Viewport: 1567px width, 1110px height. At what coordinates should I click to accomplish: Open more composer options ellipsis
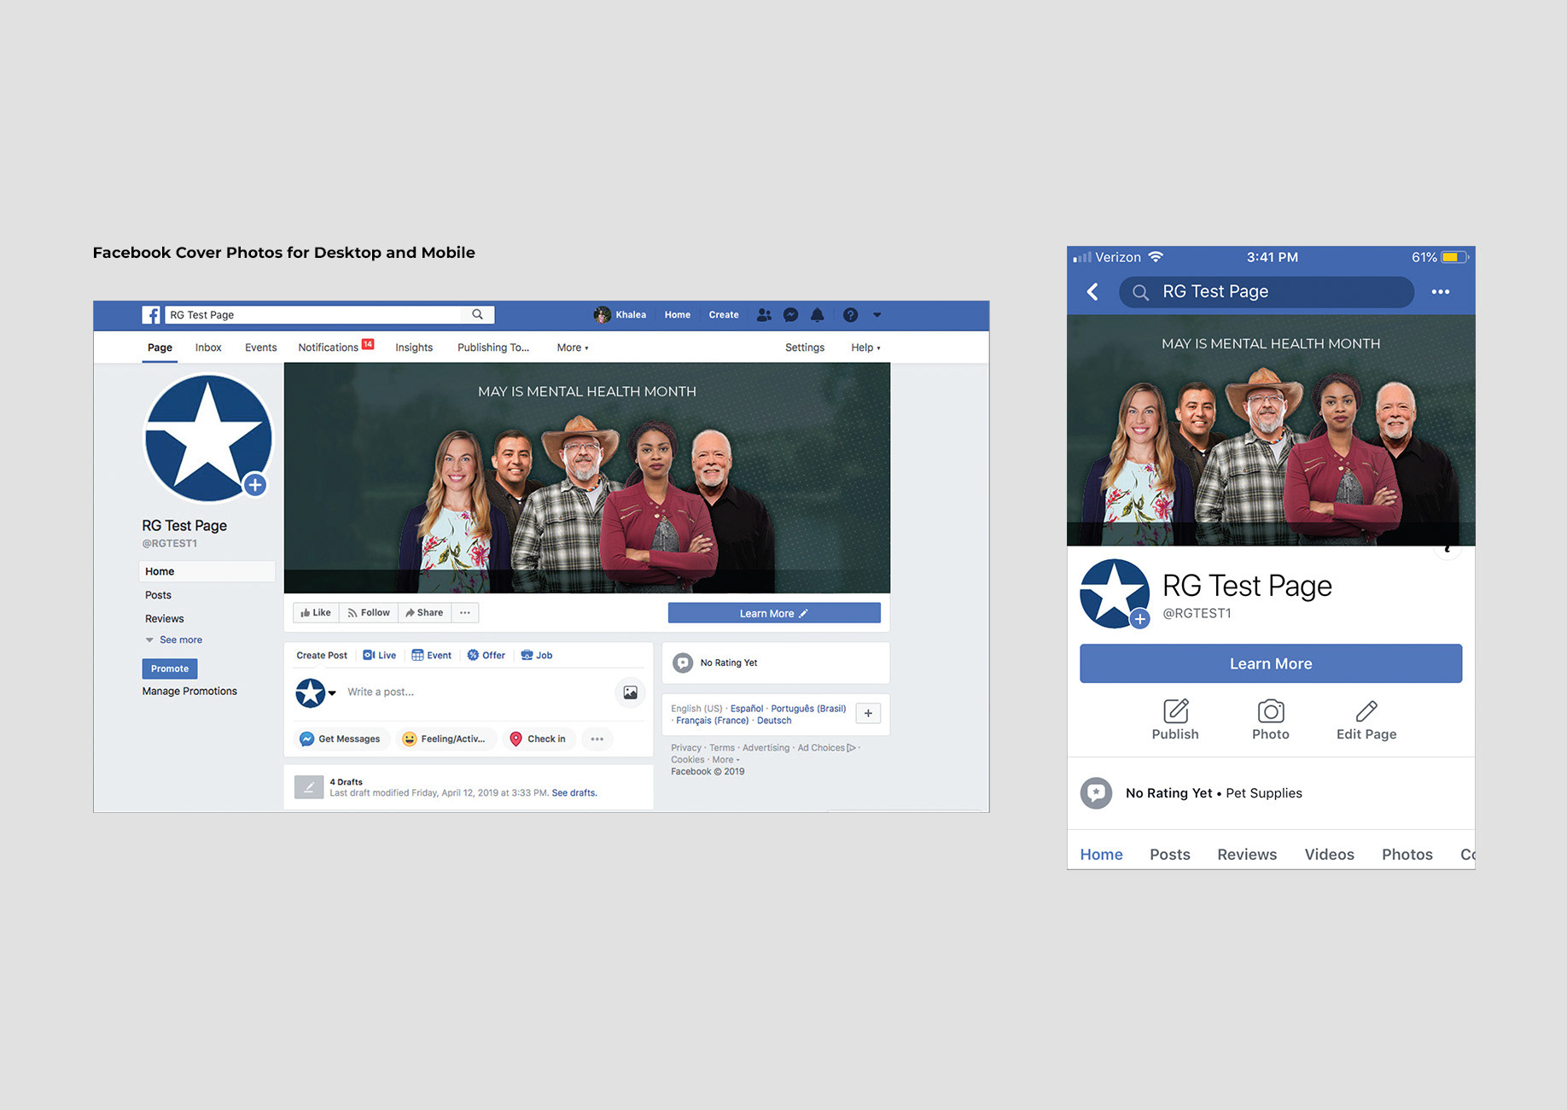click(x=597, y=739)
